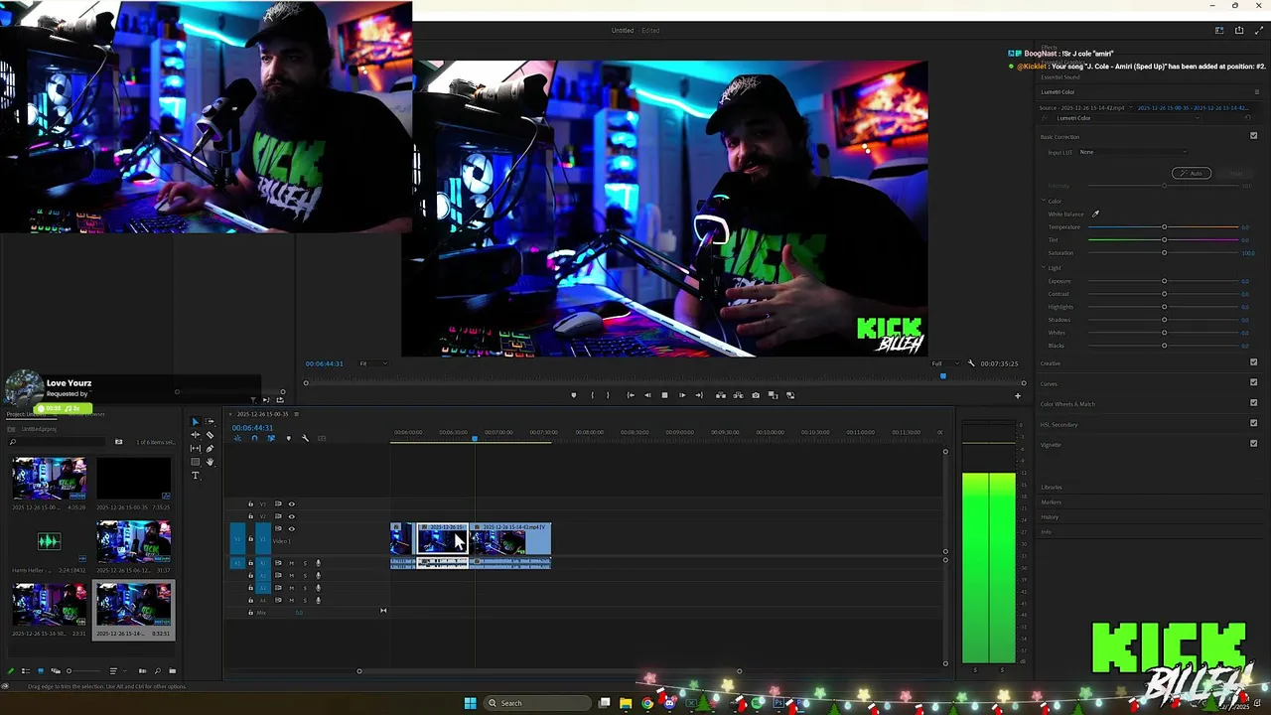
Task: Select the Rectangle shape tool
Action: (x=196, y=462)
